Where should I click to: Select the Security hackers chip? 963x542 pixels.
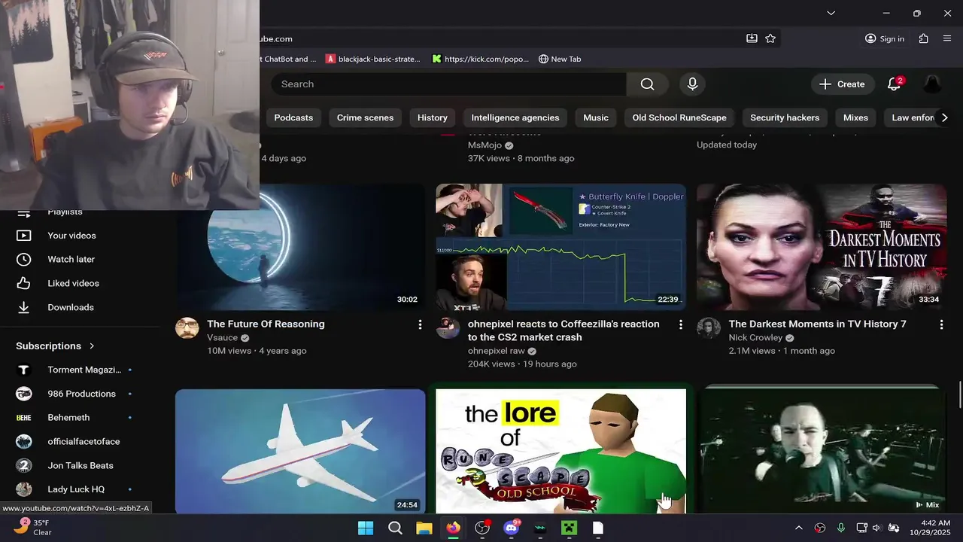tap(785, 117)
